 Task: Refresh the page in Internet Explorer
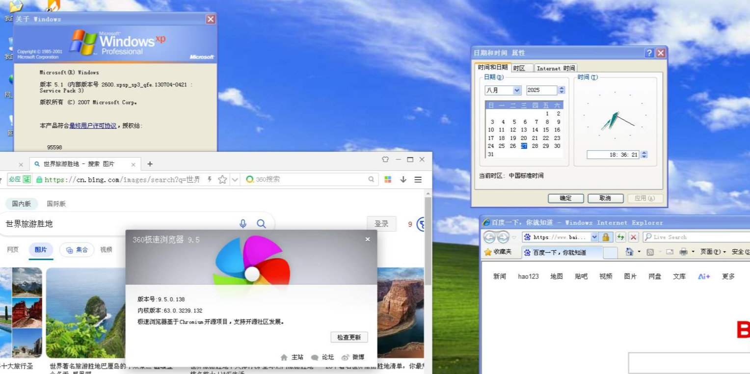620,237
